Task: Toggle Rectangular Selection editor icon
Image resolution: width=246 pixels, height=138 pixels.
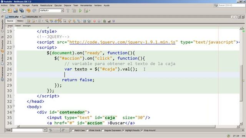Action: (65, 21)
